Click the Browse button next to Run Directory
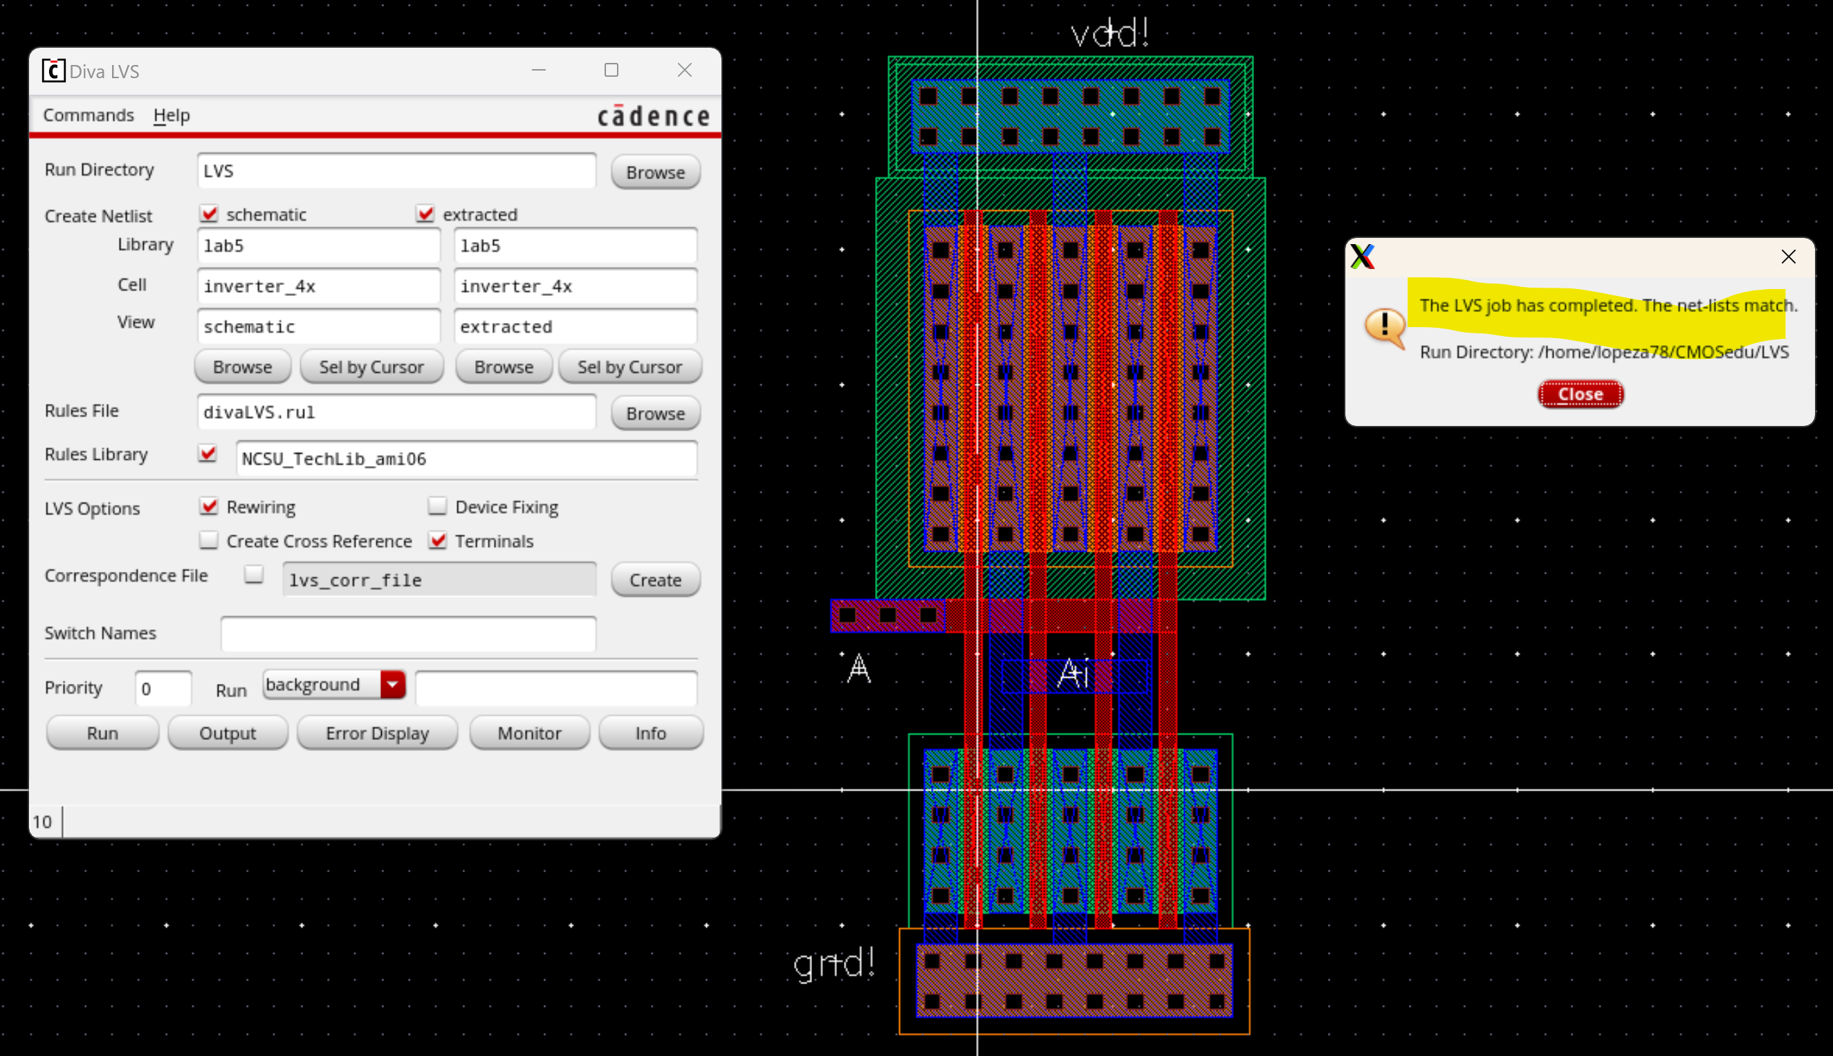 [x=655, y=172]
